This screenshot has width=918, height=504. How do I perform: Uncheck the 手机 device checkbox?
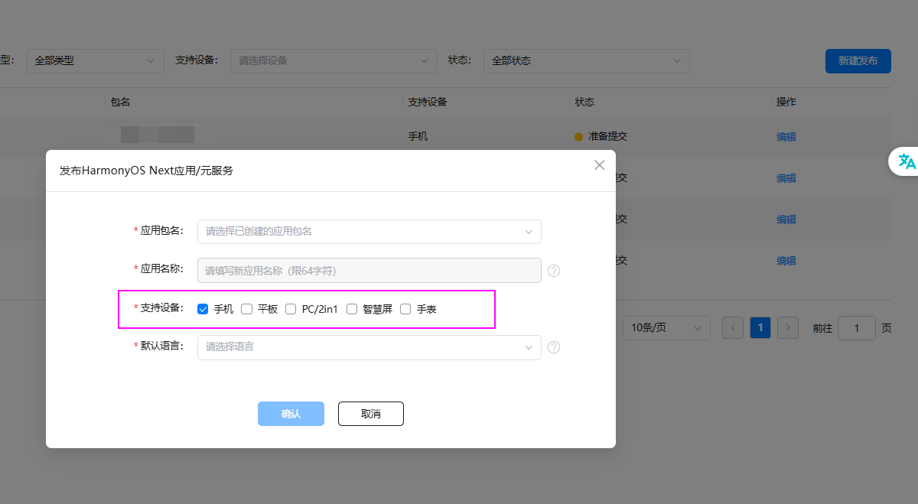[x=203, y=309]
